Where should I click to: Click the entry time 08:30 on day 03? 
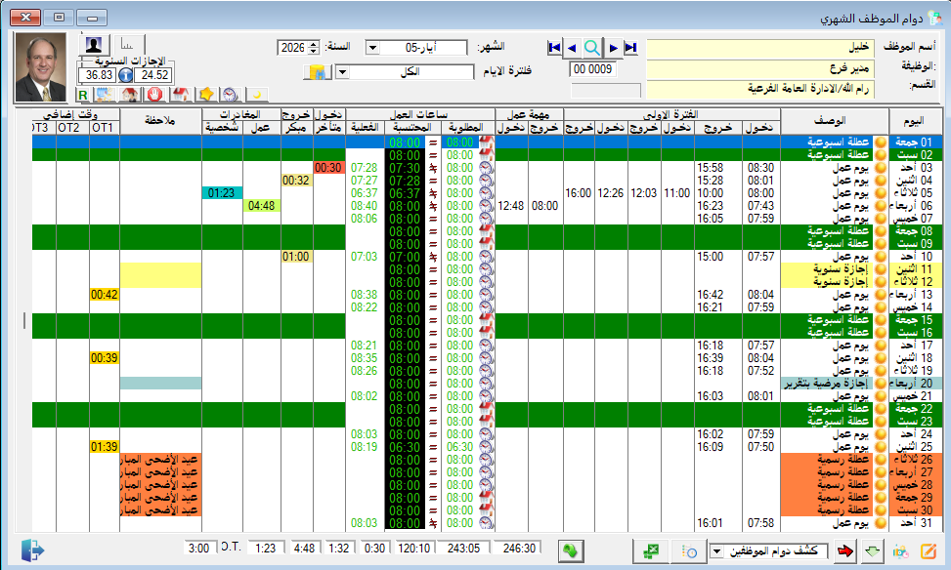pos(760,168)
